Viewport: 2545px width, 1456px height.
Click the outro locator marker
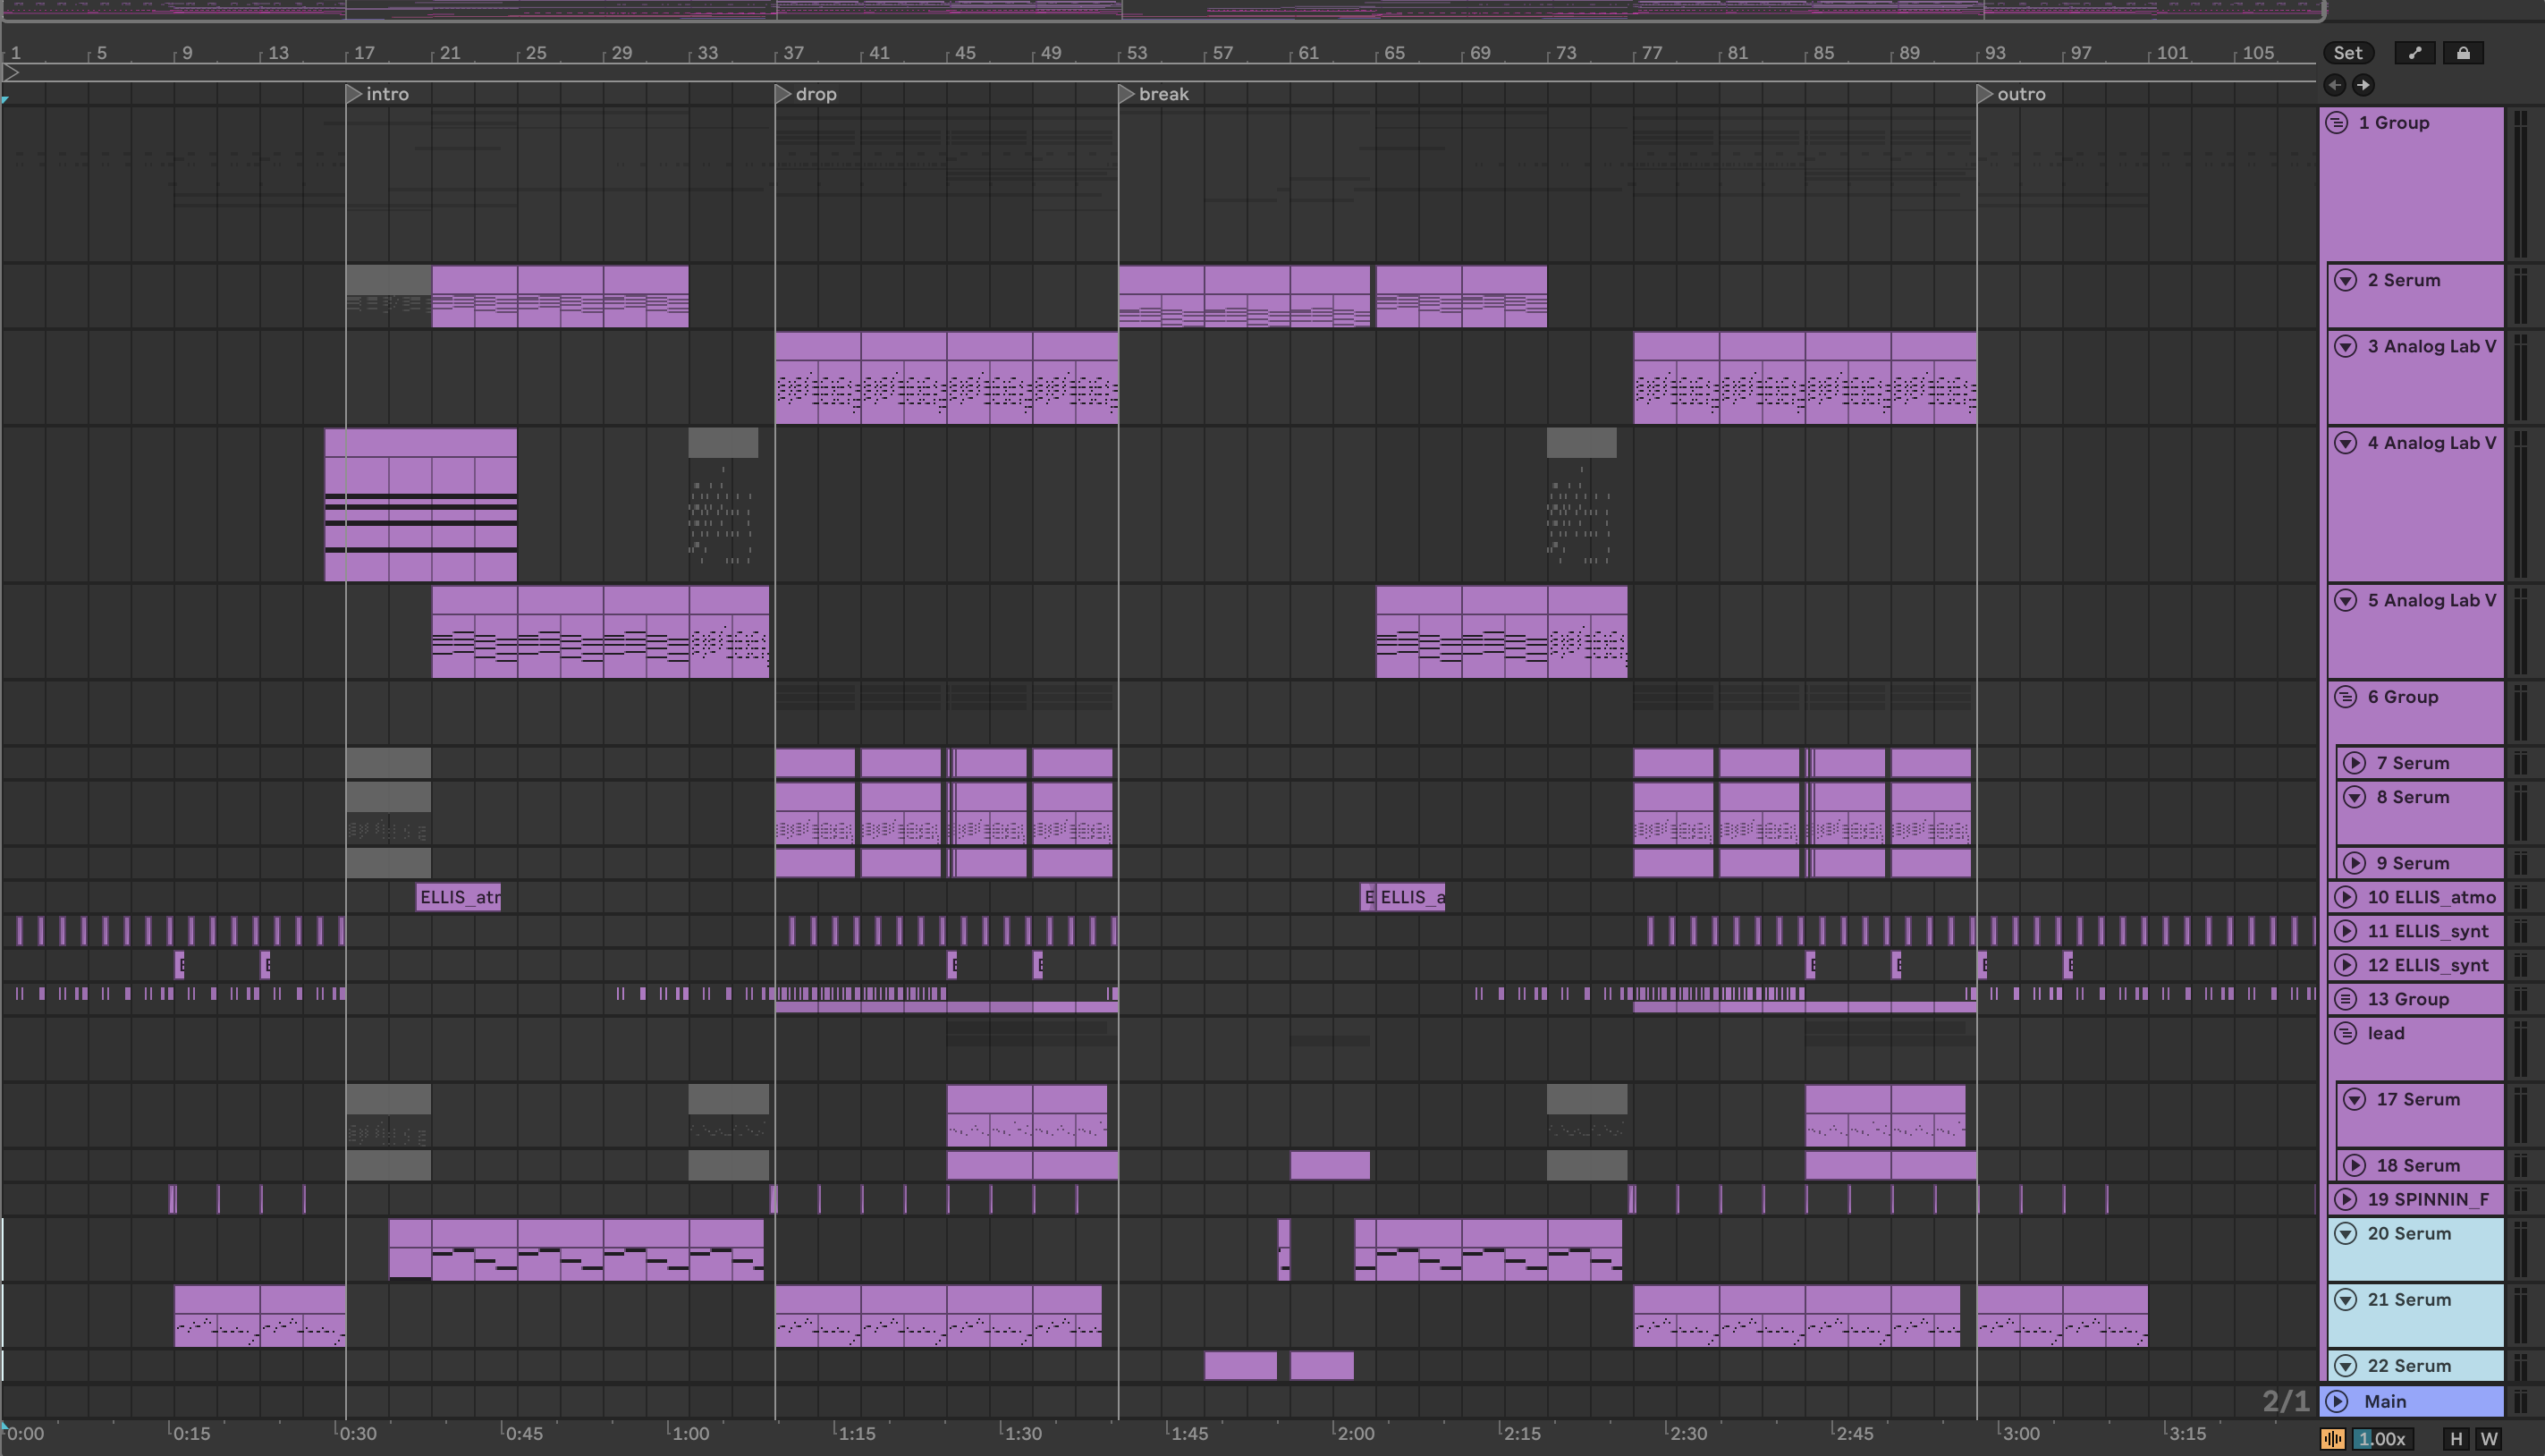(x=1985, y=94)
